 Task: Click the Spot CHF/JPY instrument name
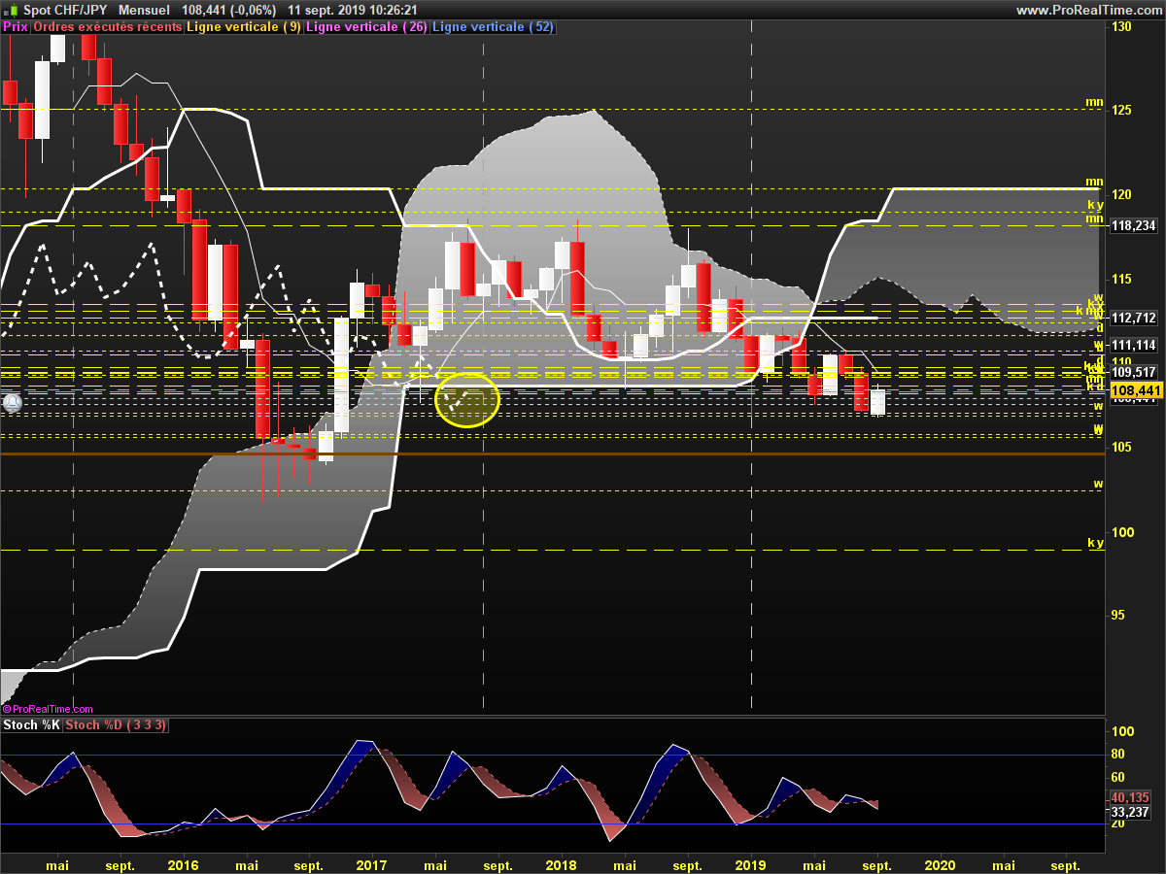click(64, 10)
